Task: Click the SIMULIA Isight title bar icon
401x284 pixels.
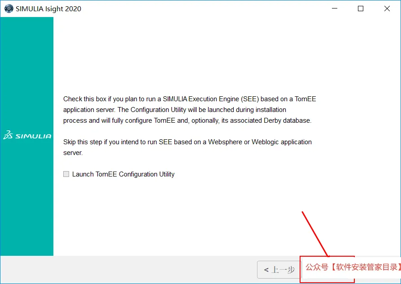Action: (9, 9)
